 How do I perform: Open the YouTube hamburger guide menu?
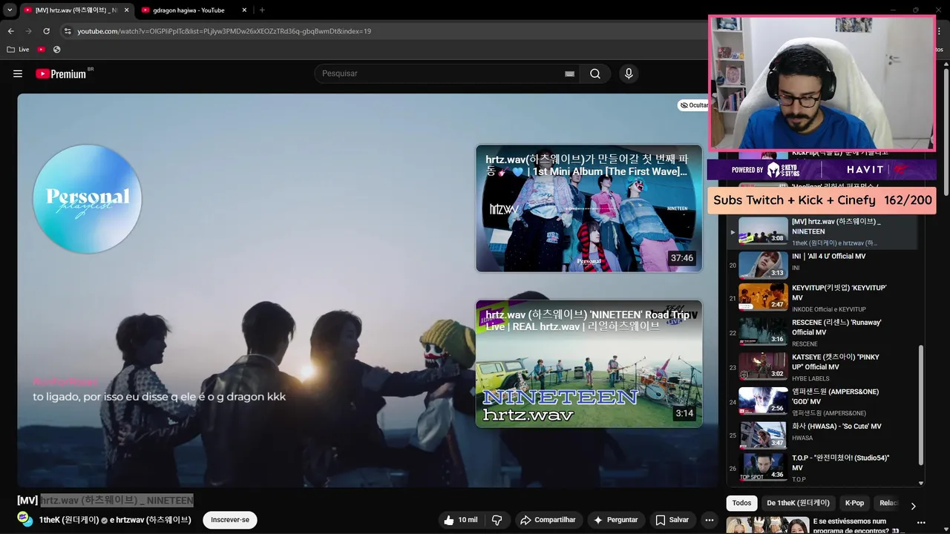coord(18,73)
